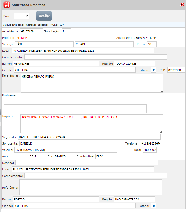Select the CEP field
This screenshot has height=212, width=187.
pyautogui.click(x=176, y=70)
